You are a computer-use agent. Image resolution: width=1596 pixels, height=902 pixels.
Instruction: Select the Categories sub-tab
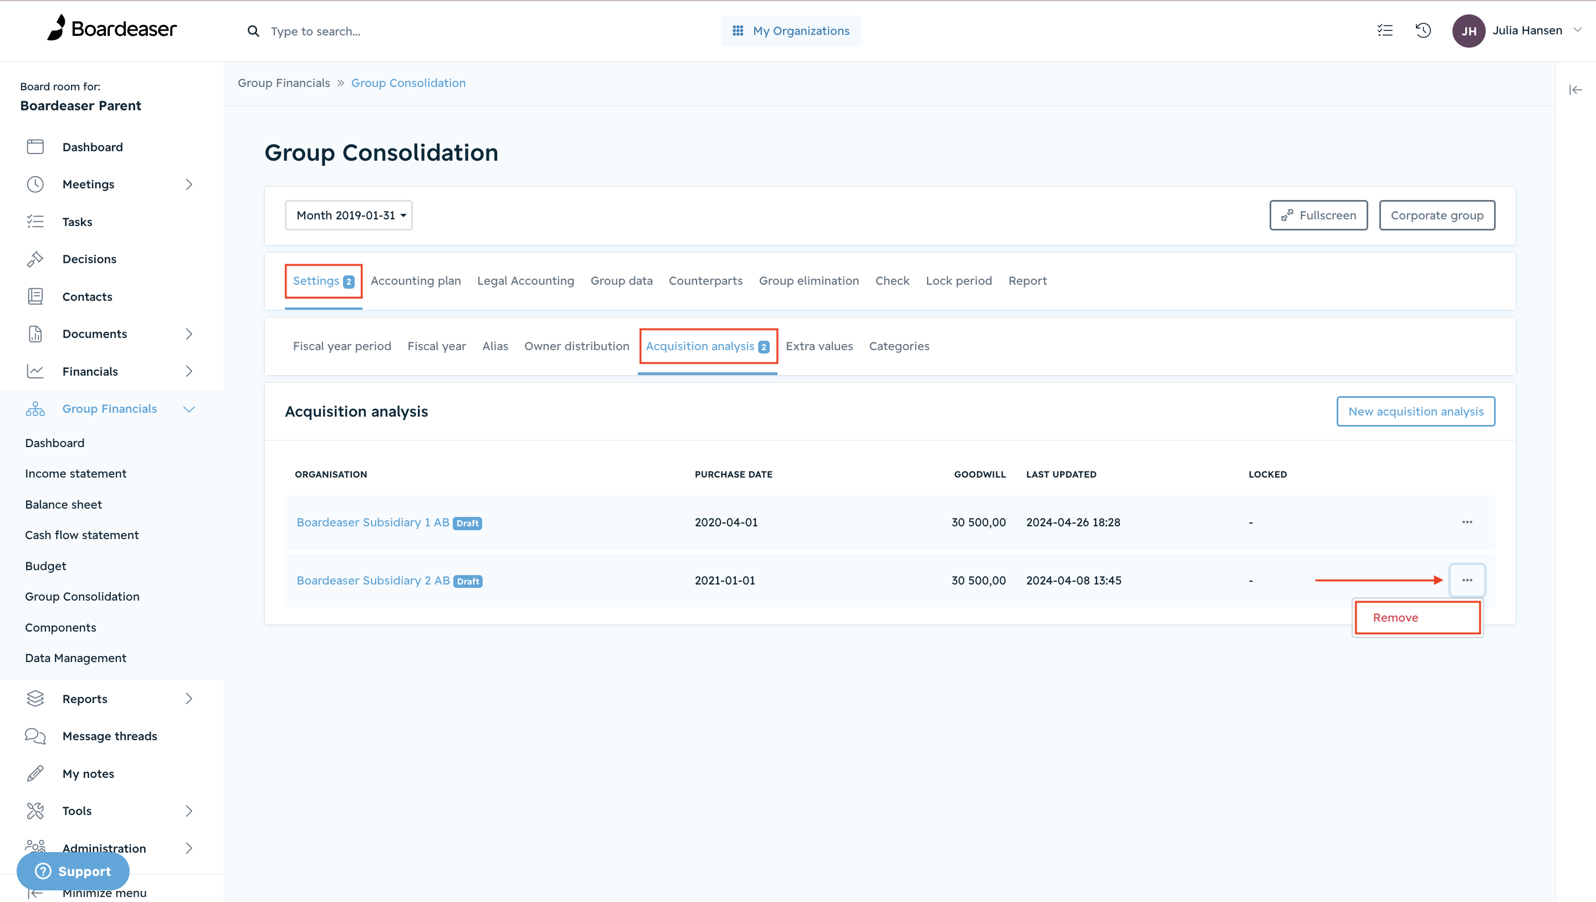pos(899,346)
